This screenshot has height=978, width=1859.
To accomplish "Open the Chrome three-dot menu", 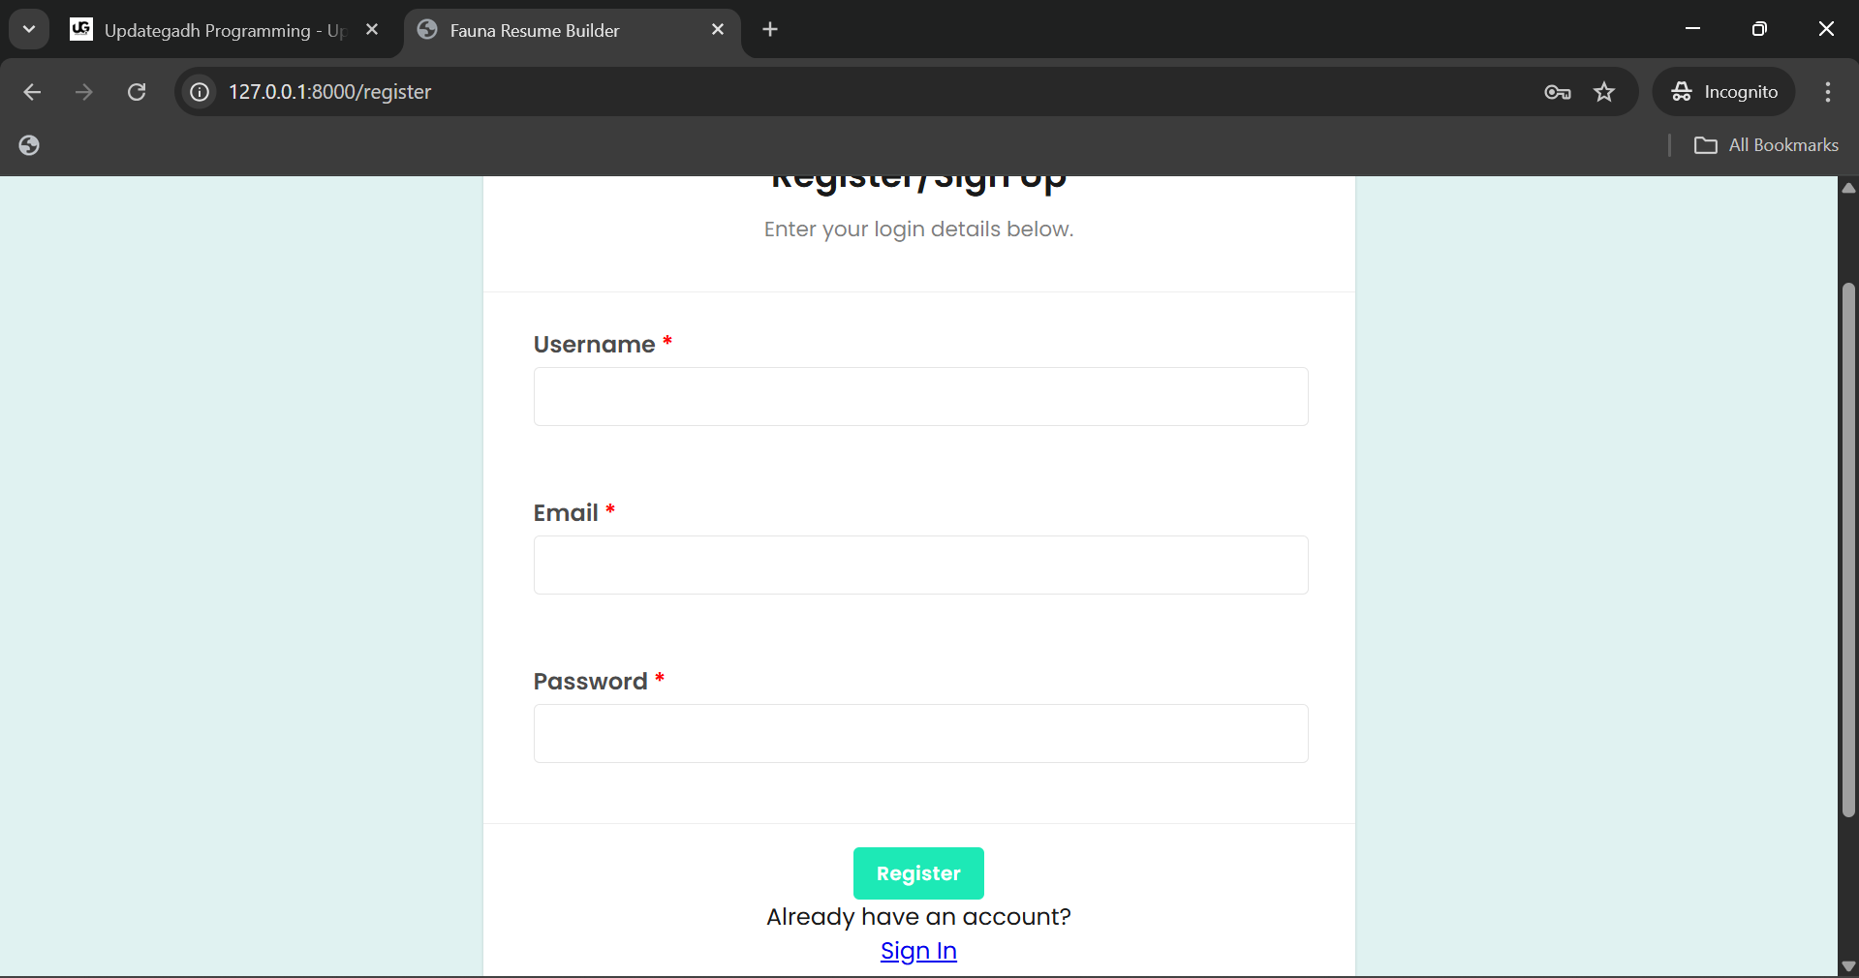I will pos(1827,92).
